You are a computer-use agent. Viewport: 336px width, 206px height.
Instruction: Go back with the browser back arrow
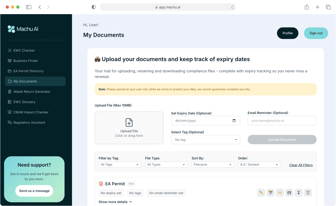point(40,7)
